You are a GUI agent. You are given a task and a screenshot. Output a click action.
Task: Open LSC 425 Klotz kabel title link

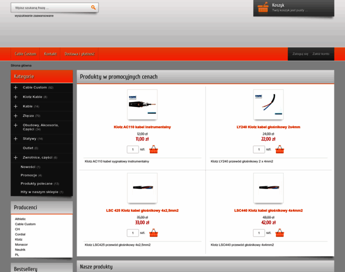[x=142, y=210]
